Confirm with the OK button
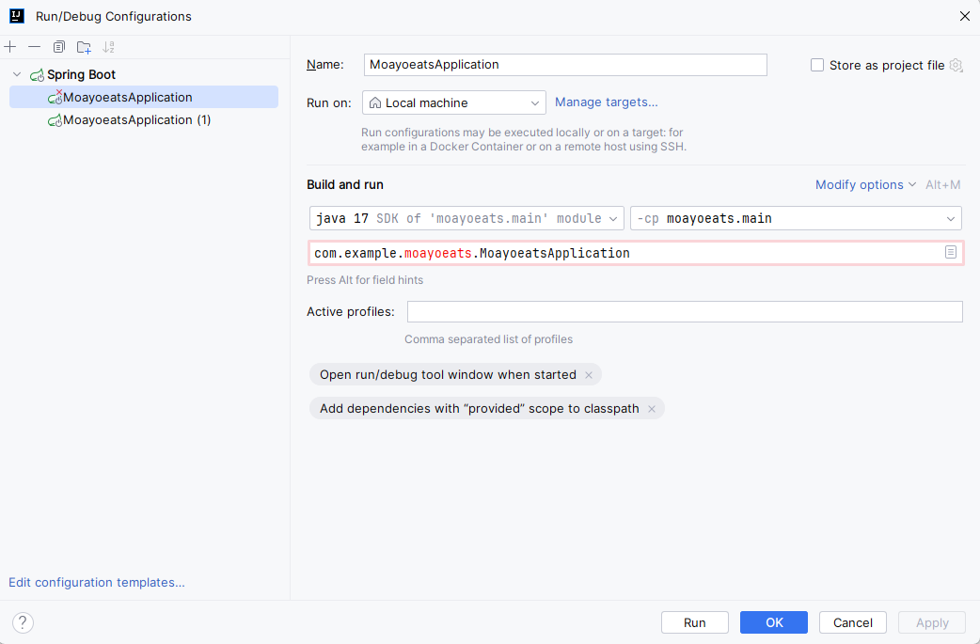 pos(774,622)
